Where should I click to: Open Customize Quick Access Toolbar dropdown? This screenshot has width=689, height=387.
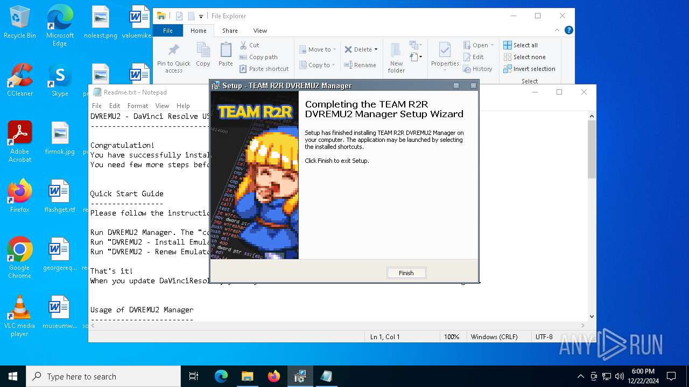pyautogui.click(x=201, y=17)
